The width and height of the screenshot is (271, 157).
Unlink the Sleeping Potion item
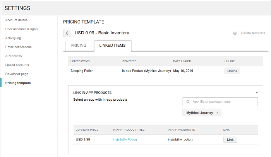(x=232, y=71)
